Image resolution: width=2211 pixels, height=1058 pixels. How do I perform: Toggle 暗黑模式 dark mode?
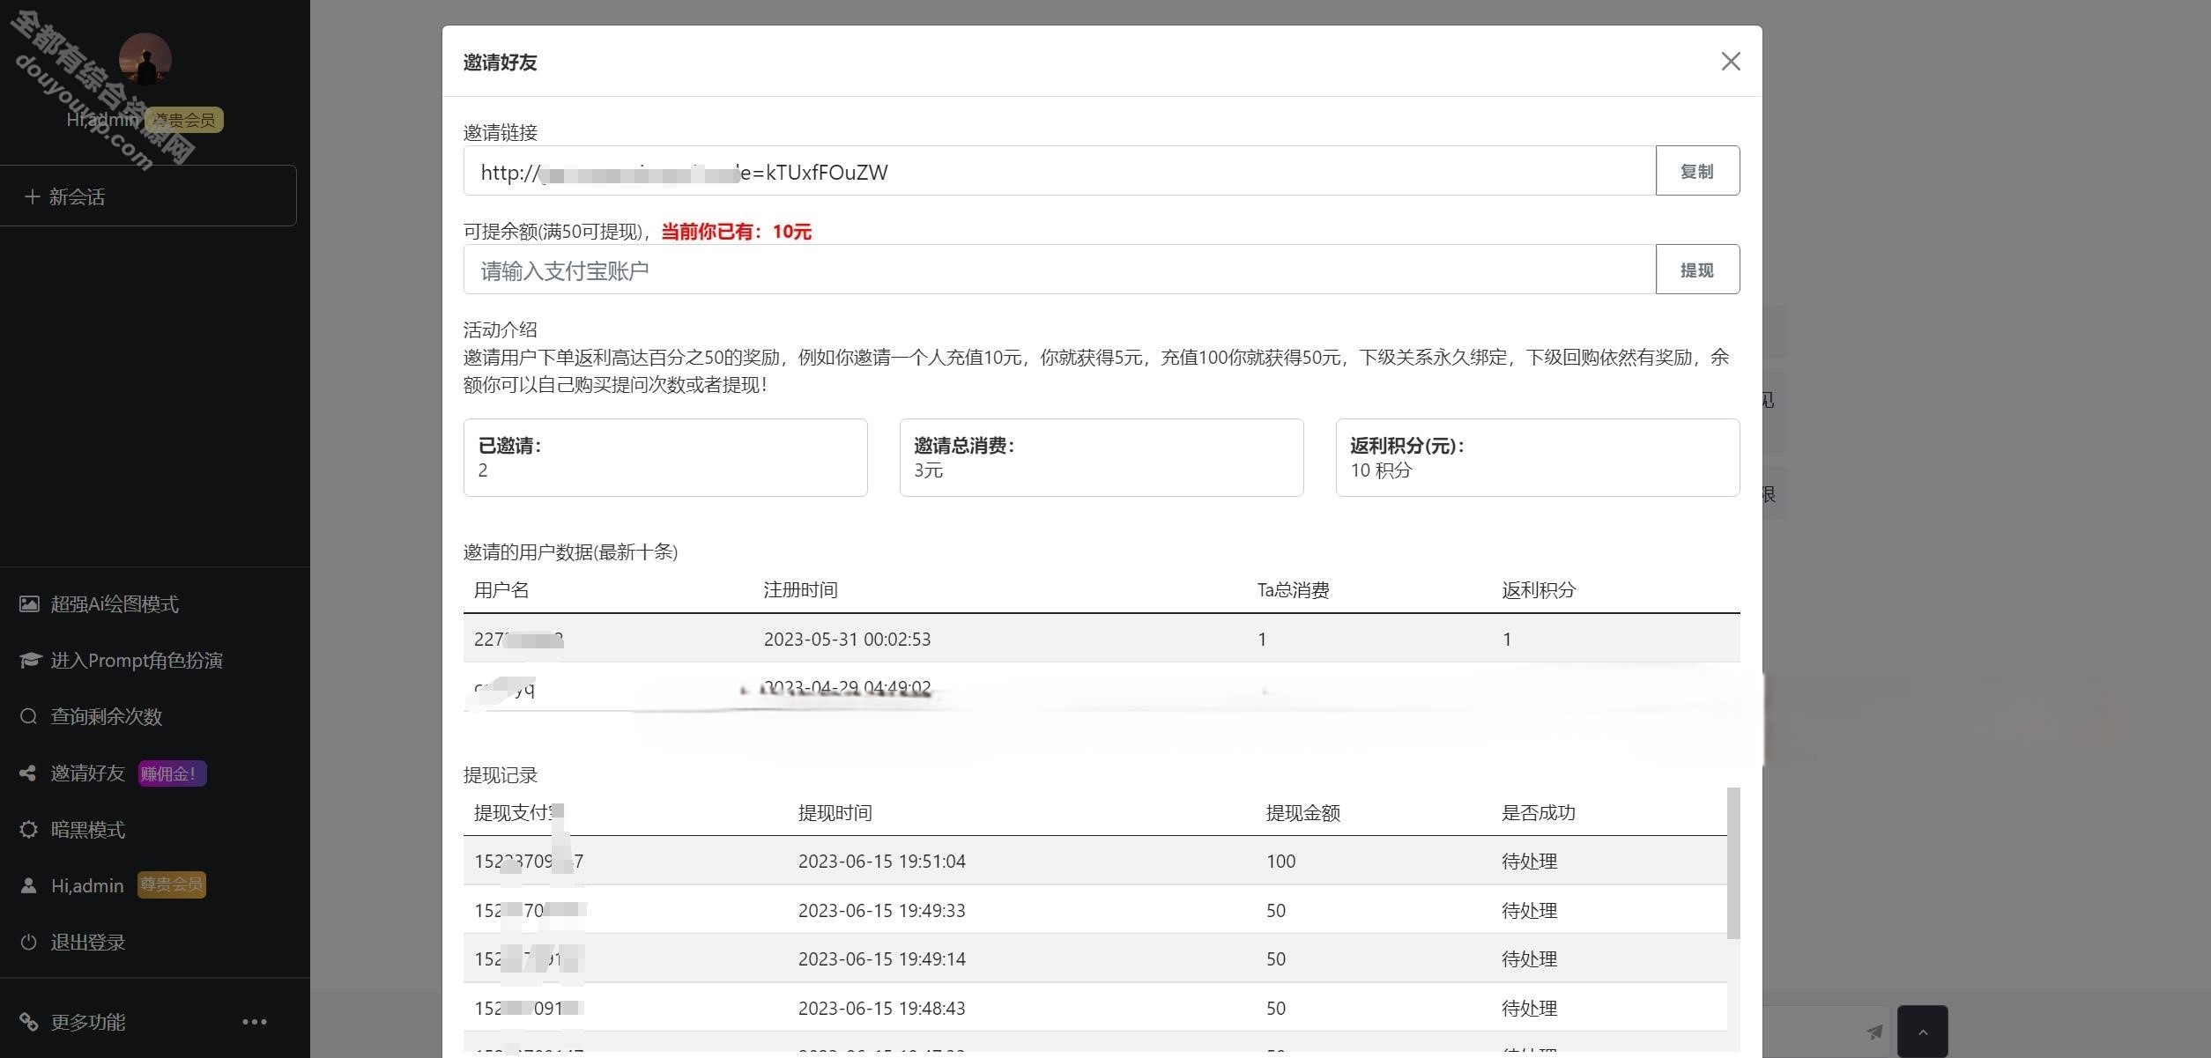[87, 829]
